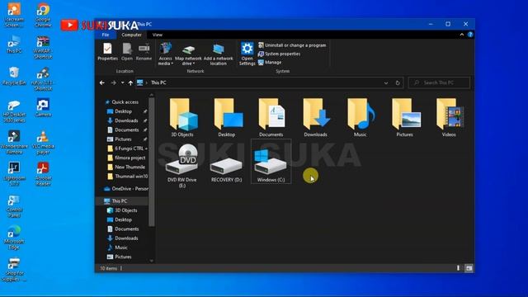Expand the address bar history dropdown
The image size is (528, 297).
(x=386, y=82)
